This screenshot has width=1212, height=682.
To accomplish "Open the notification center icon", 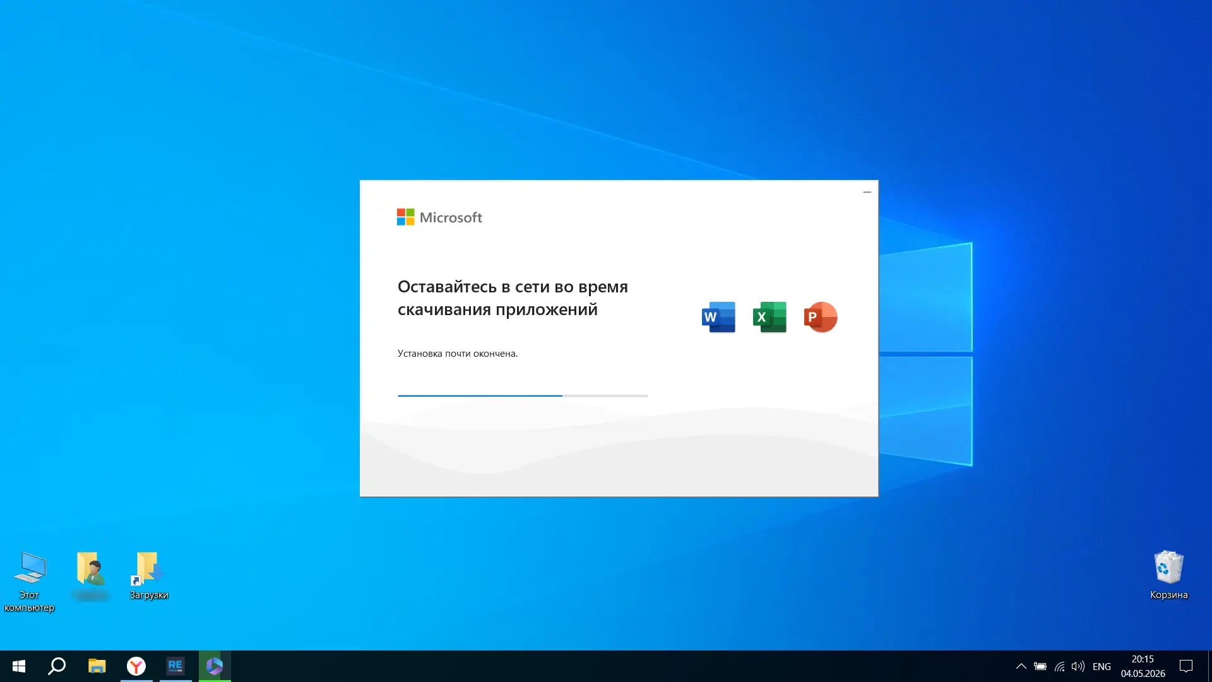I will click(x=1186, y=666).
